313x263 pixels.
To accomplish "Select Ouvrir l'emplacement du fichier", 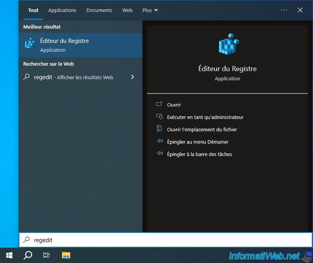I will 202,129.
